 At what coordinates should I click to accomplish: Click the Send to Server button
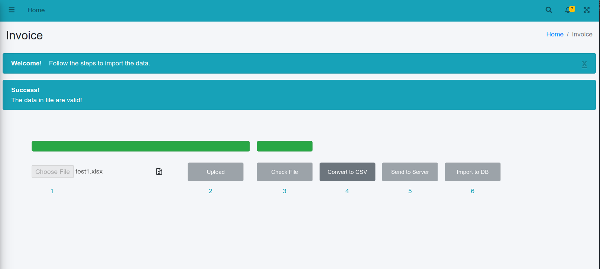tap(410, 172)
